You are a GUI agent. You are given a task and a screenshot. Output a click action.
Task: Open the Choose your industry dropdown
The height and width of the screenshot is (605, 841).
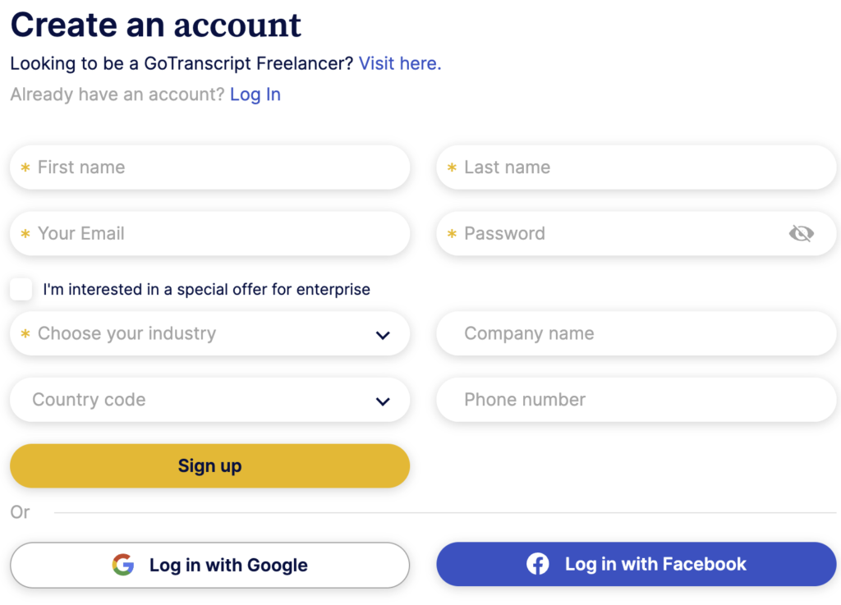point(209,333)
